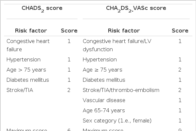Click the Score header under CHA2DS2-VASc
Image resolution: width=196 pixels, height=131 pixels.
[180, 31]
